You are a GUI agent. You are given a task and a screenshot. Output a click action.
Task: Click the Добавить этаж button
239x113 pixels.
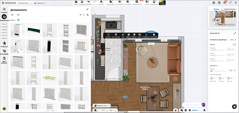pyautogui.click(x=101, y=105)
